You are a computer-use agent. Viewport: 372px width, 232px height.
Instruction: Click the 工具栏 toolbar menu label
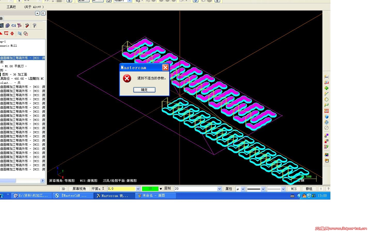[11, 7]
